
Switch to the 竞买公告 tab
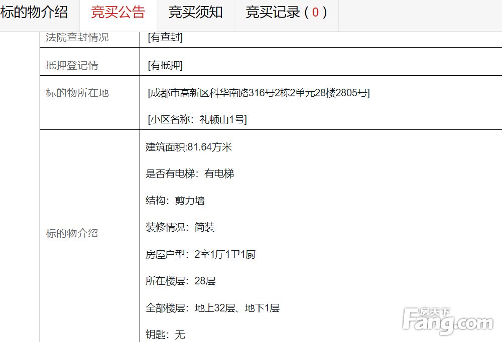[118, 13]
